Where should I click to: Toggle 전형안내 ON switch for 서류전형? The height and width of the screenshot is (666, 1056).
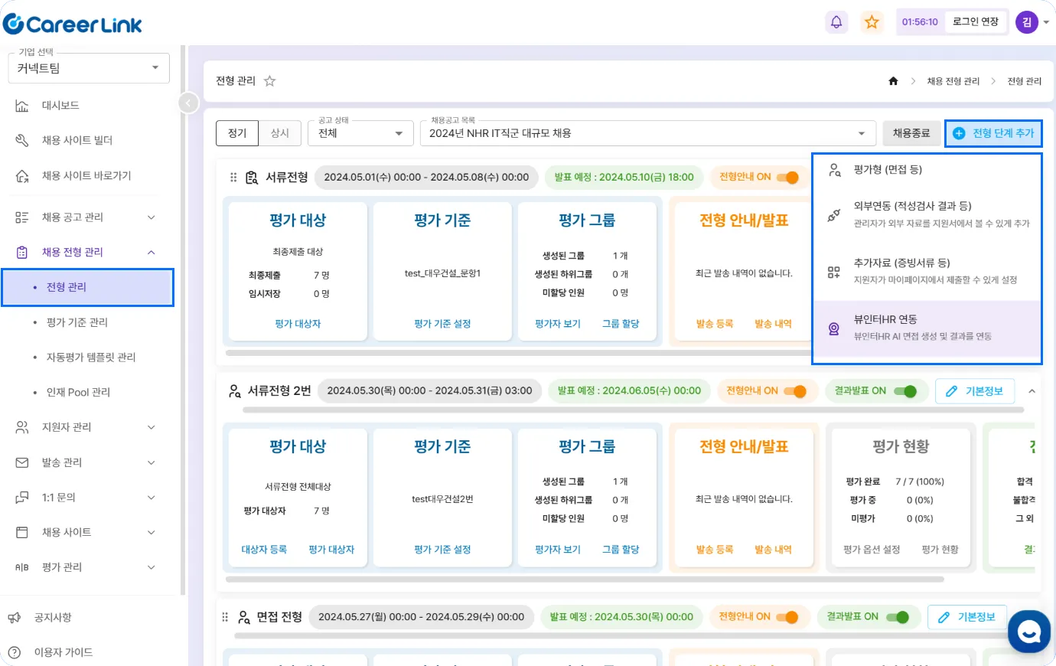(787, 178)
